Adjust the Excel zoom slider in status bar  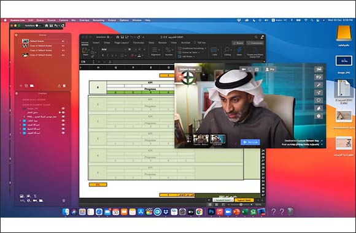tap(241, 205)
